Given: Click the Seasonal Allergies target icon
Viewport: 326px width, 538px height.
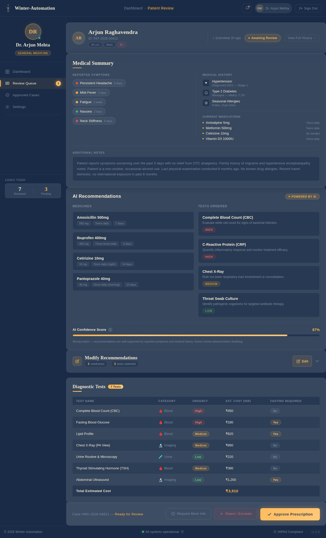Looking at the screenshot, I should click(x=206, y=103).
